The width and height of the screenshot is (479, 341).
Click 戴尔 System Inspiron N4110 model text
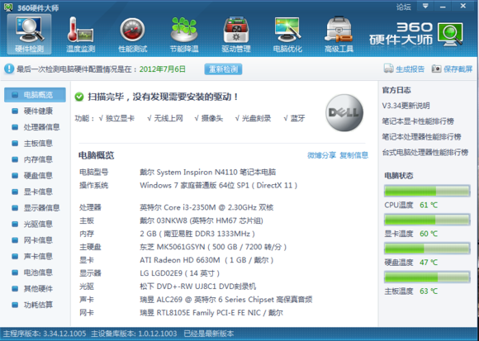[208, 173]
